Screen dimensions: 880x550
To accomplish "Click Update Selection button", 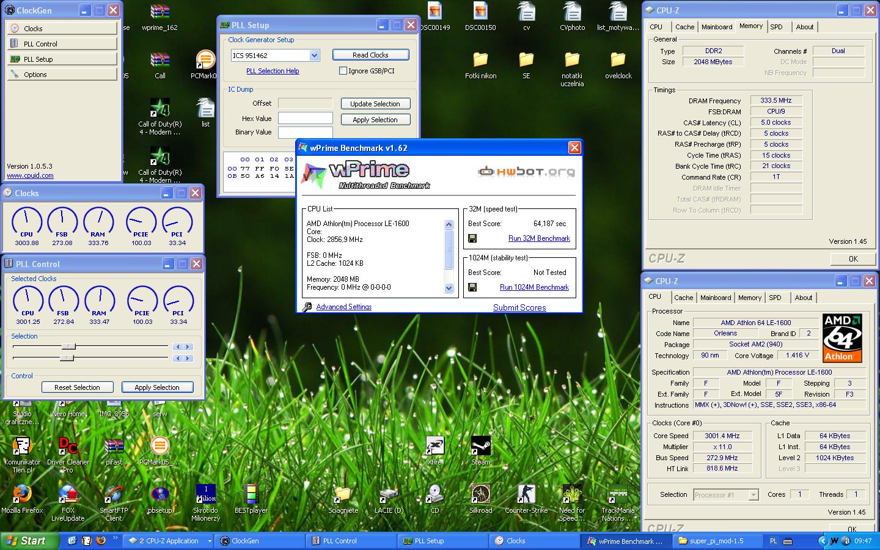I will 375,104.
